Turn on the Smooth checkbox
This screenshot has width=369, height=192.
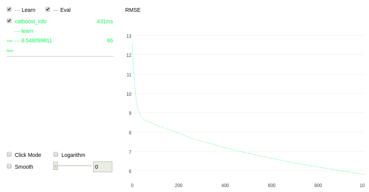9,166
